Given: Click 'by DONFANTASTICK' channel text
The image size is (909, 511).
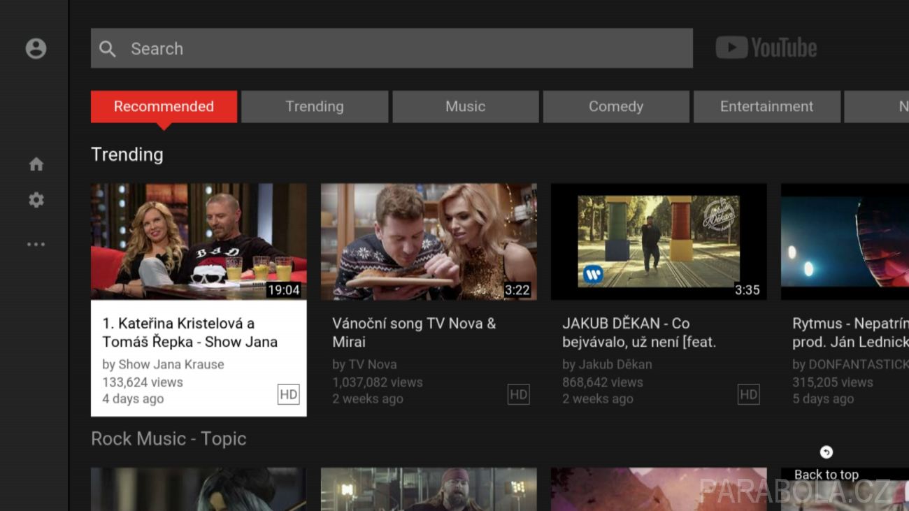Looking at the screenshot, I should [x=850, y=364].
